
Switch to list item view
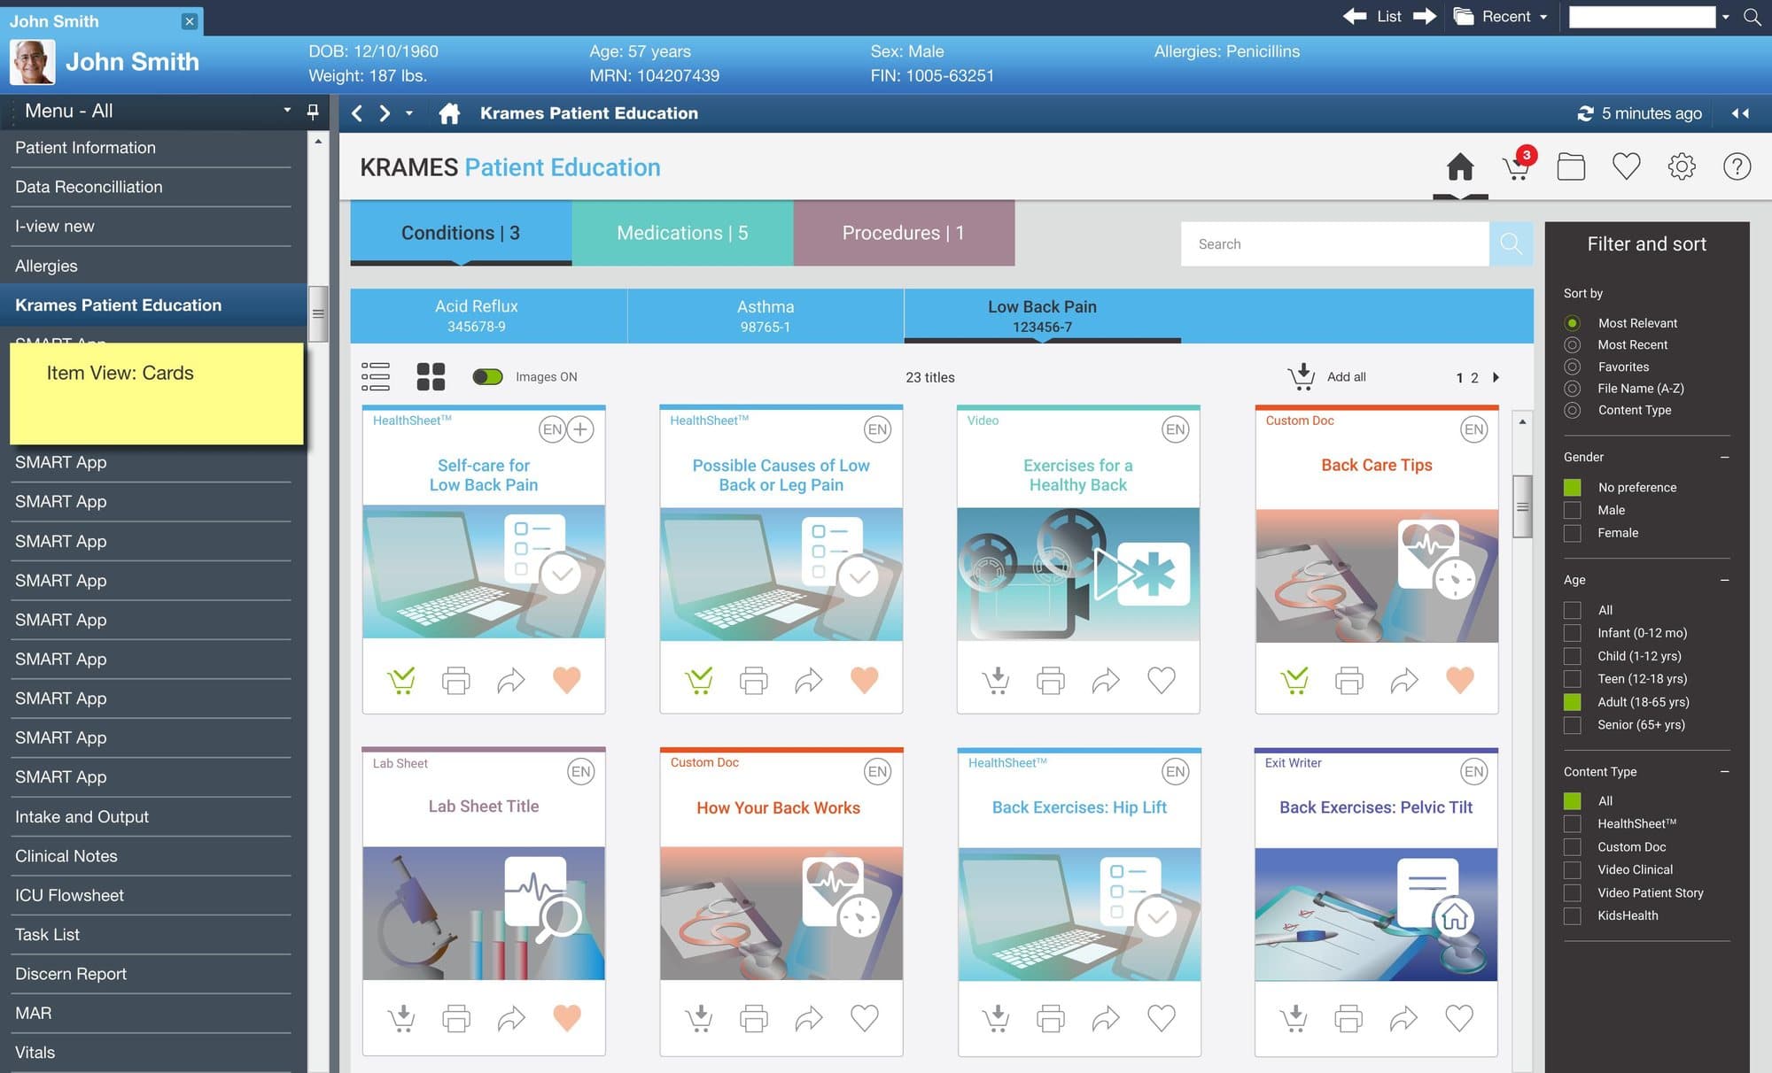coord(376,376)
